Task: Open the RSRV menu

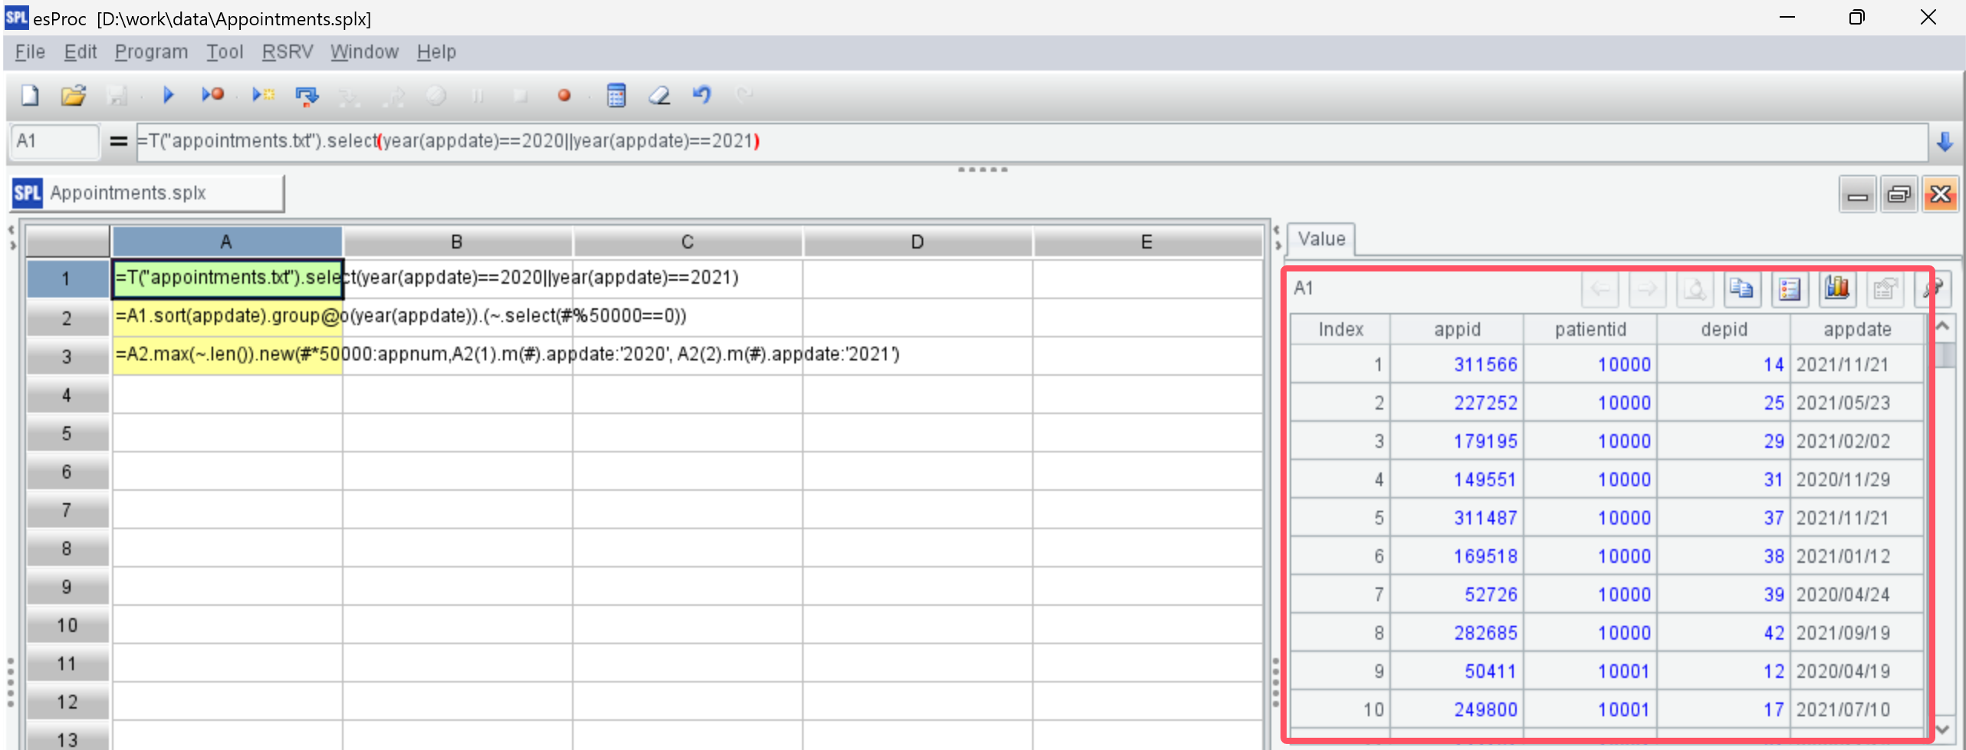Action: [287, 52]
